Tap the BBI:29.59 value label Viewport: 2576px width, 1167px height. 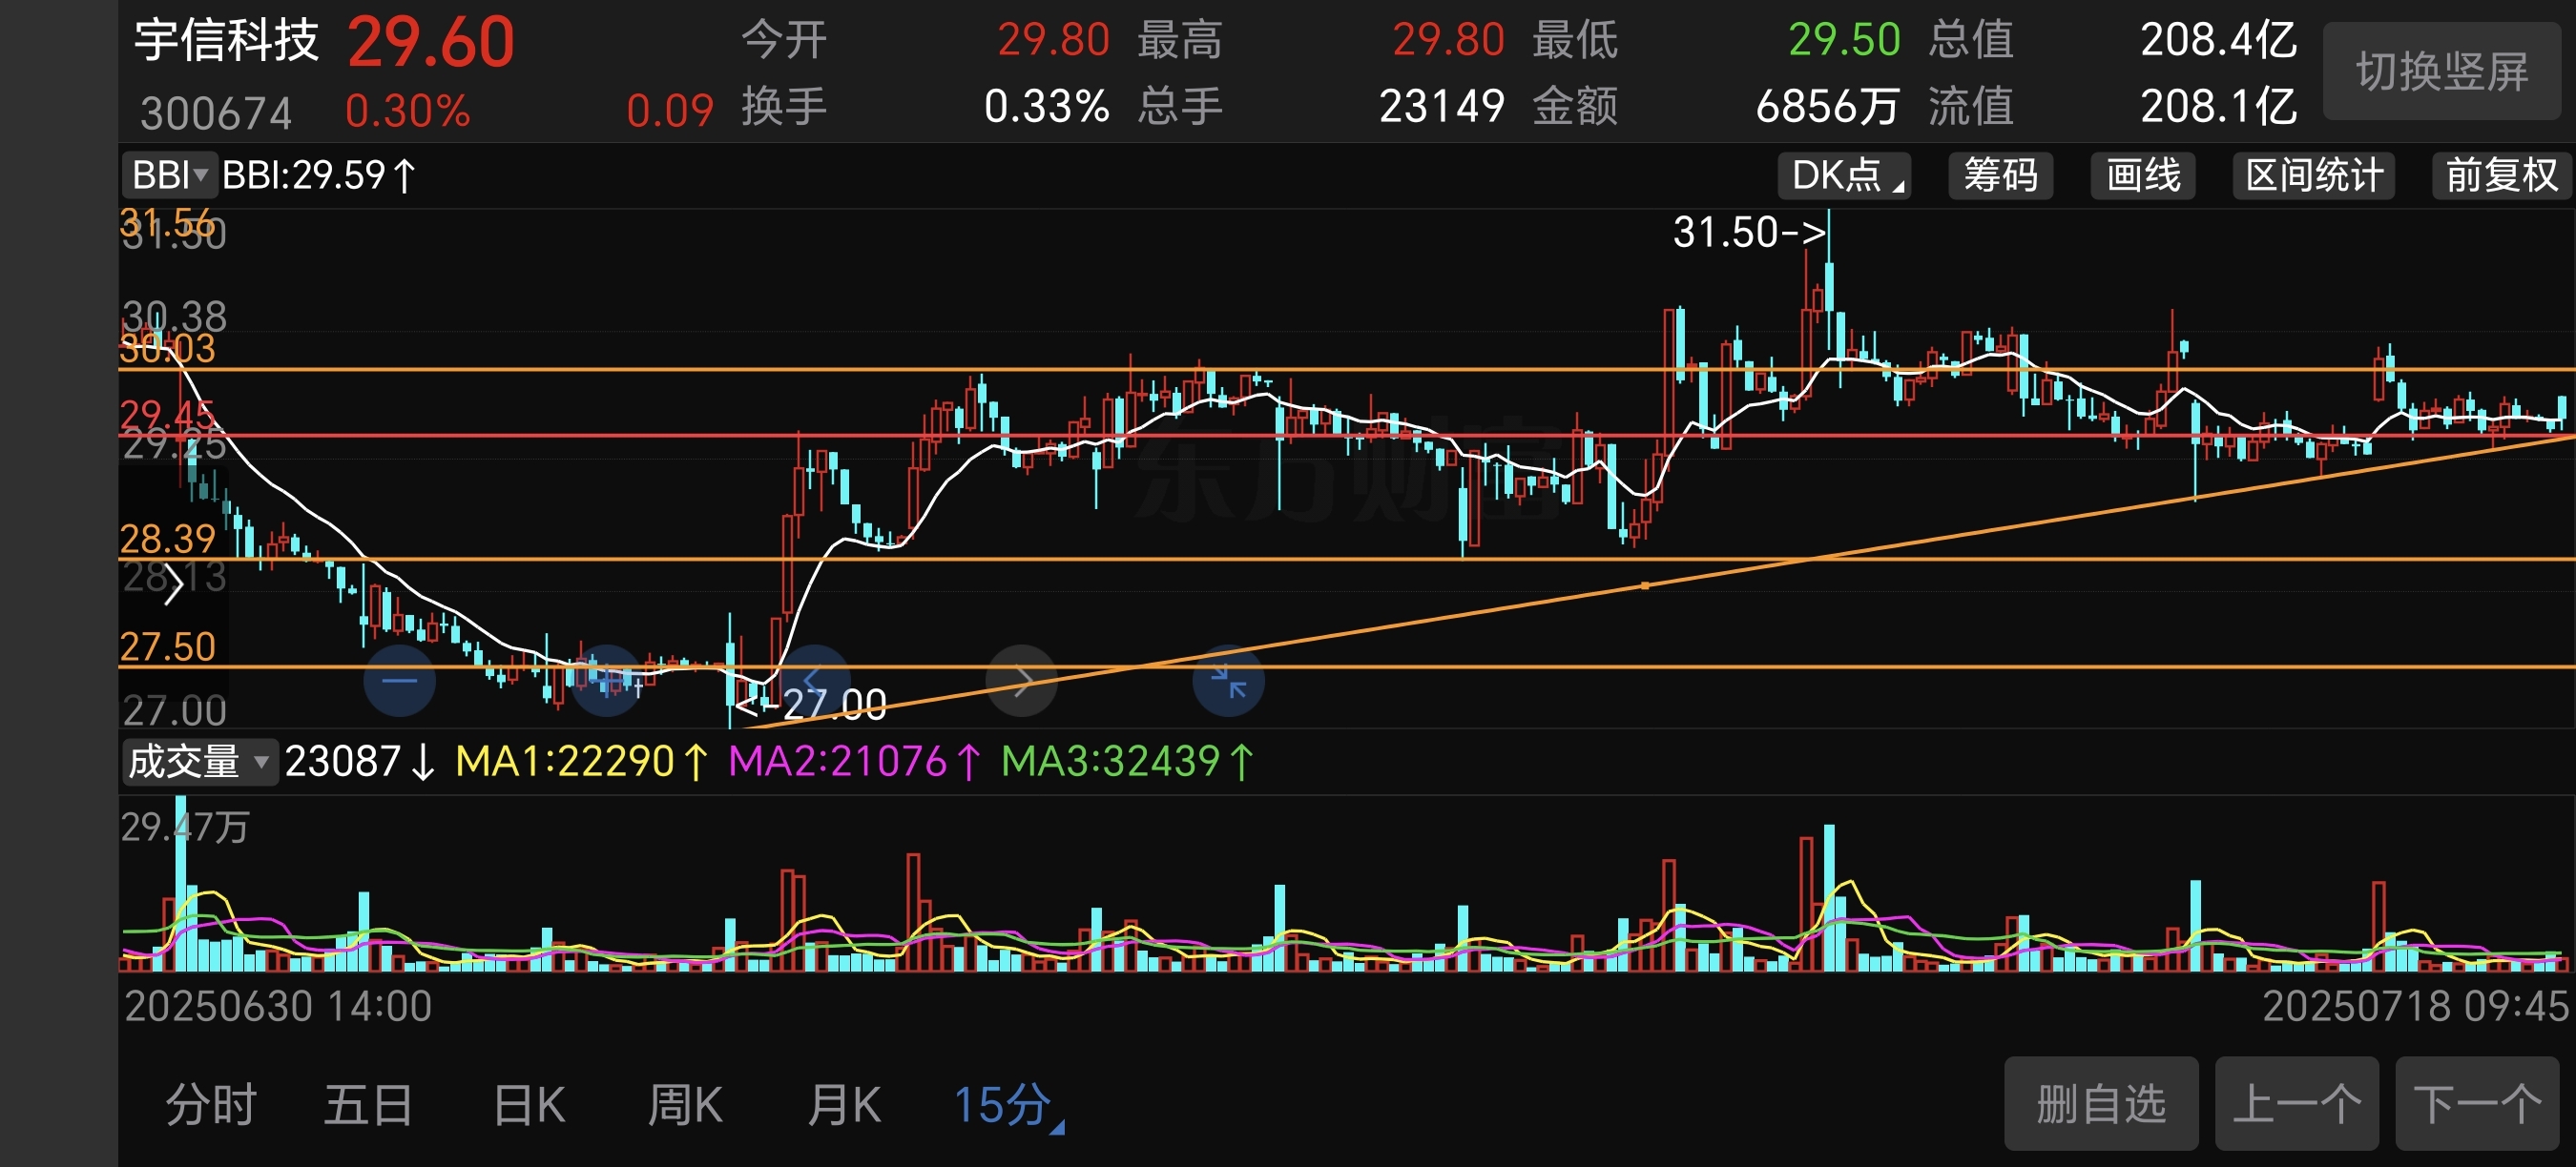(x=319, y=175)
